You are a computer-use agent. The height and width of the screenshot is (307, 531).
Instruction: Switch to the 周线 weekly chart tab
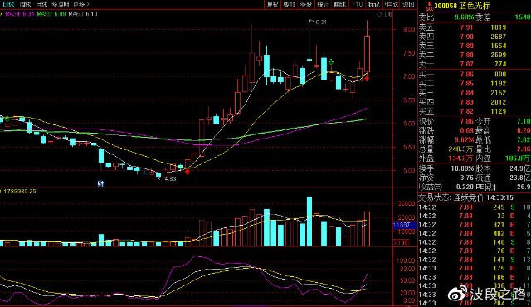[25, 4]
